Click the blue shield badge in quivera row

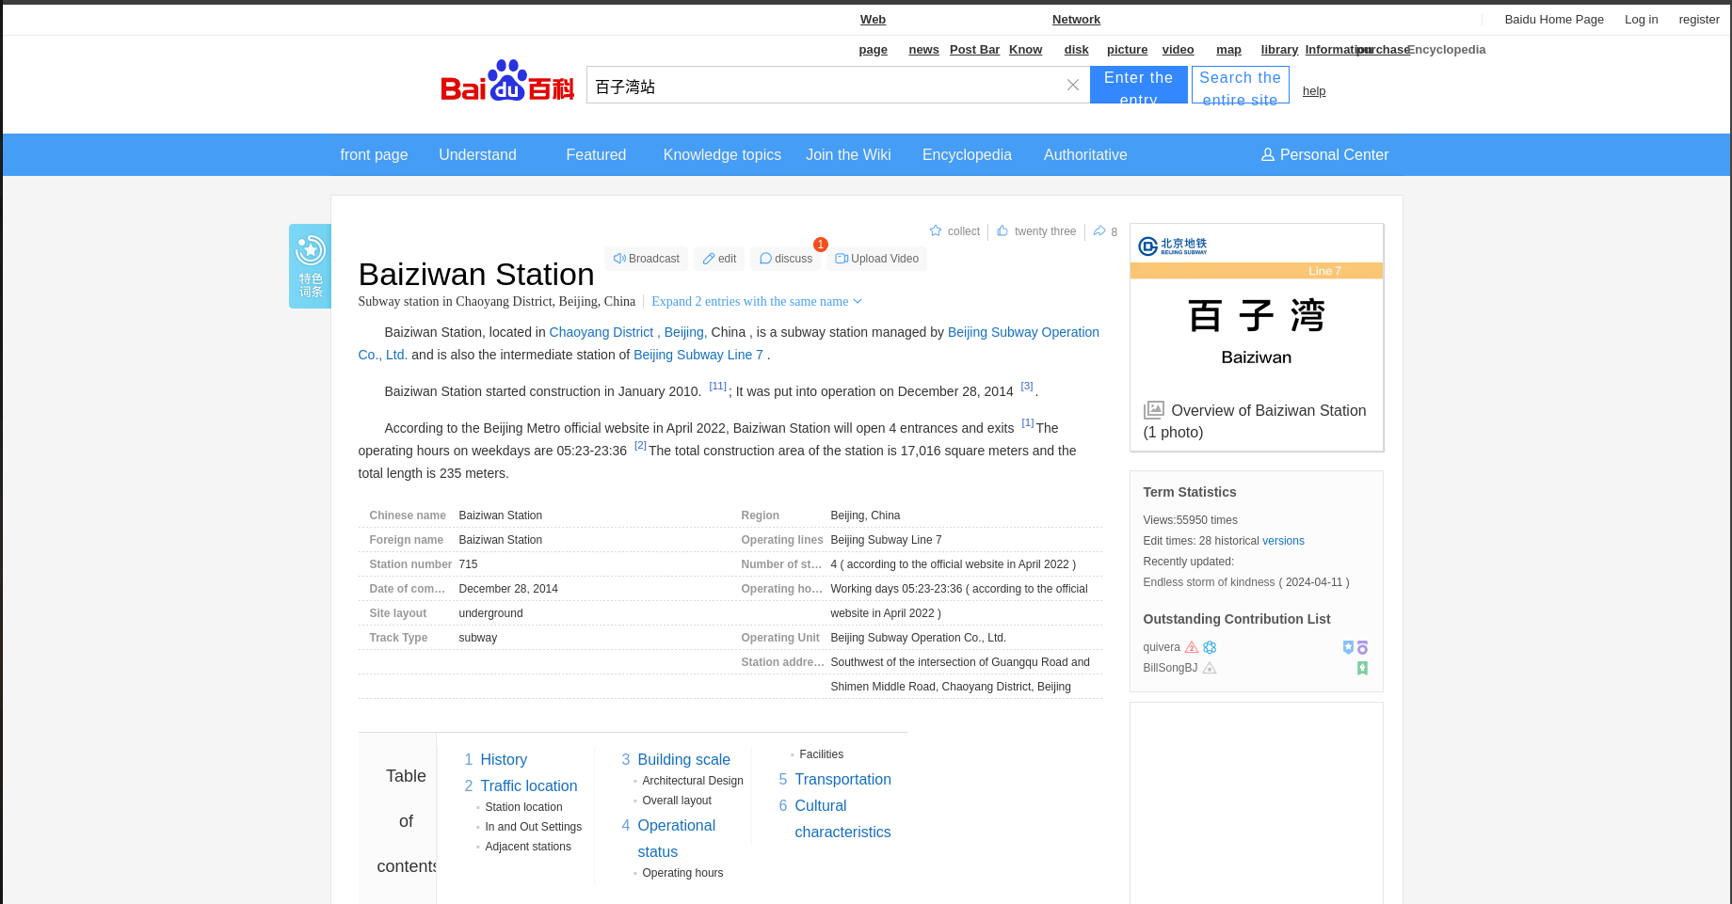click(1348, 647)
